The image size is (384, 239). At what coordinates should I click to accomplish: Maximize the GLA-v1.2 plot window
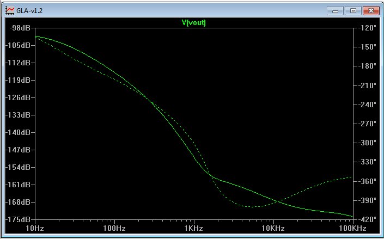tap(353, 11)
